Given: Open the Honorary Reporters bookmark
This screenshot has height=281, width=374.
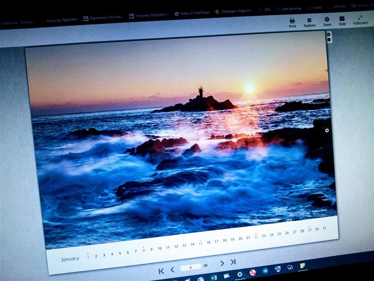Looking at the screenshot, I should (x=62, y=20).
